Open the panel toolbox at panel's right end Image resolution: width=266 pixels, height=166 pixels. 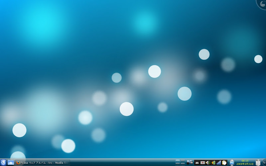pos(264,162)
